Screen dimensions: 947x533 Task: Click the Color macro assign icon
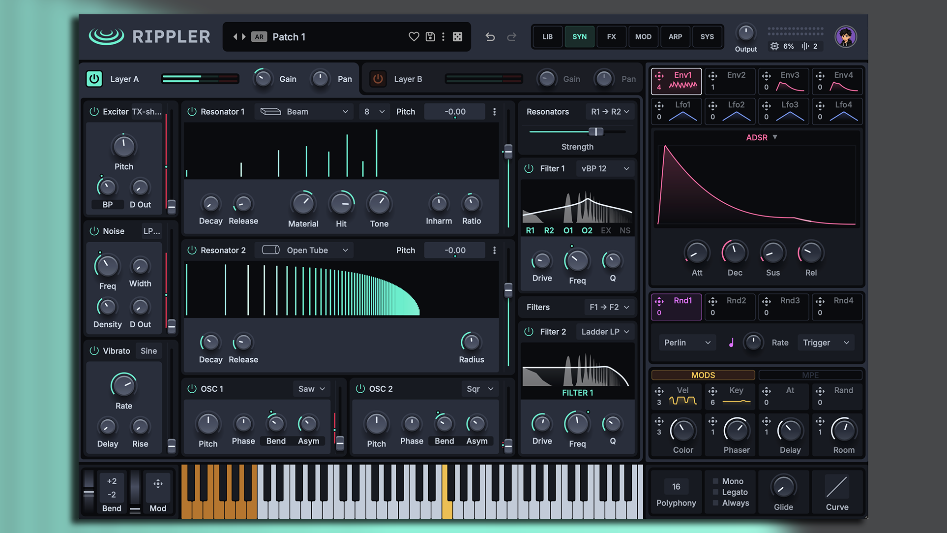[x=659, y=421]
